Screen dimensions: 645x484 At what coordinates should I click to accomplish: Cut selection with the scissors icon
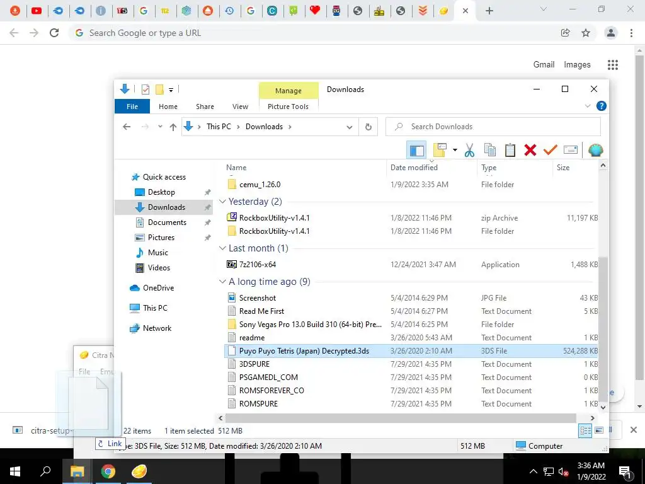(469, 150)
